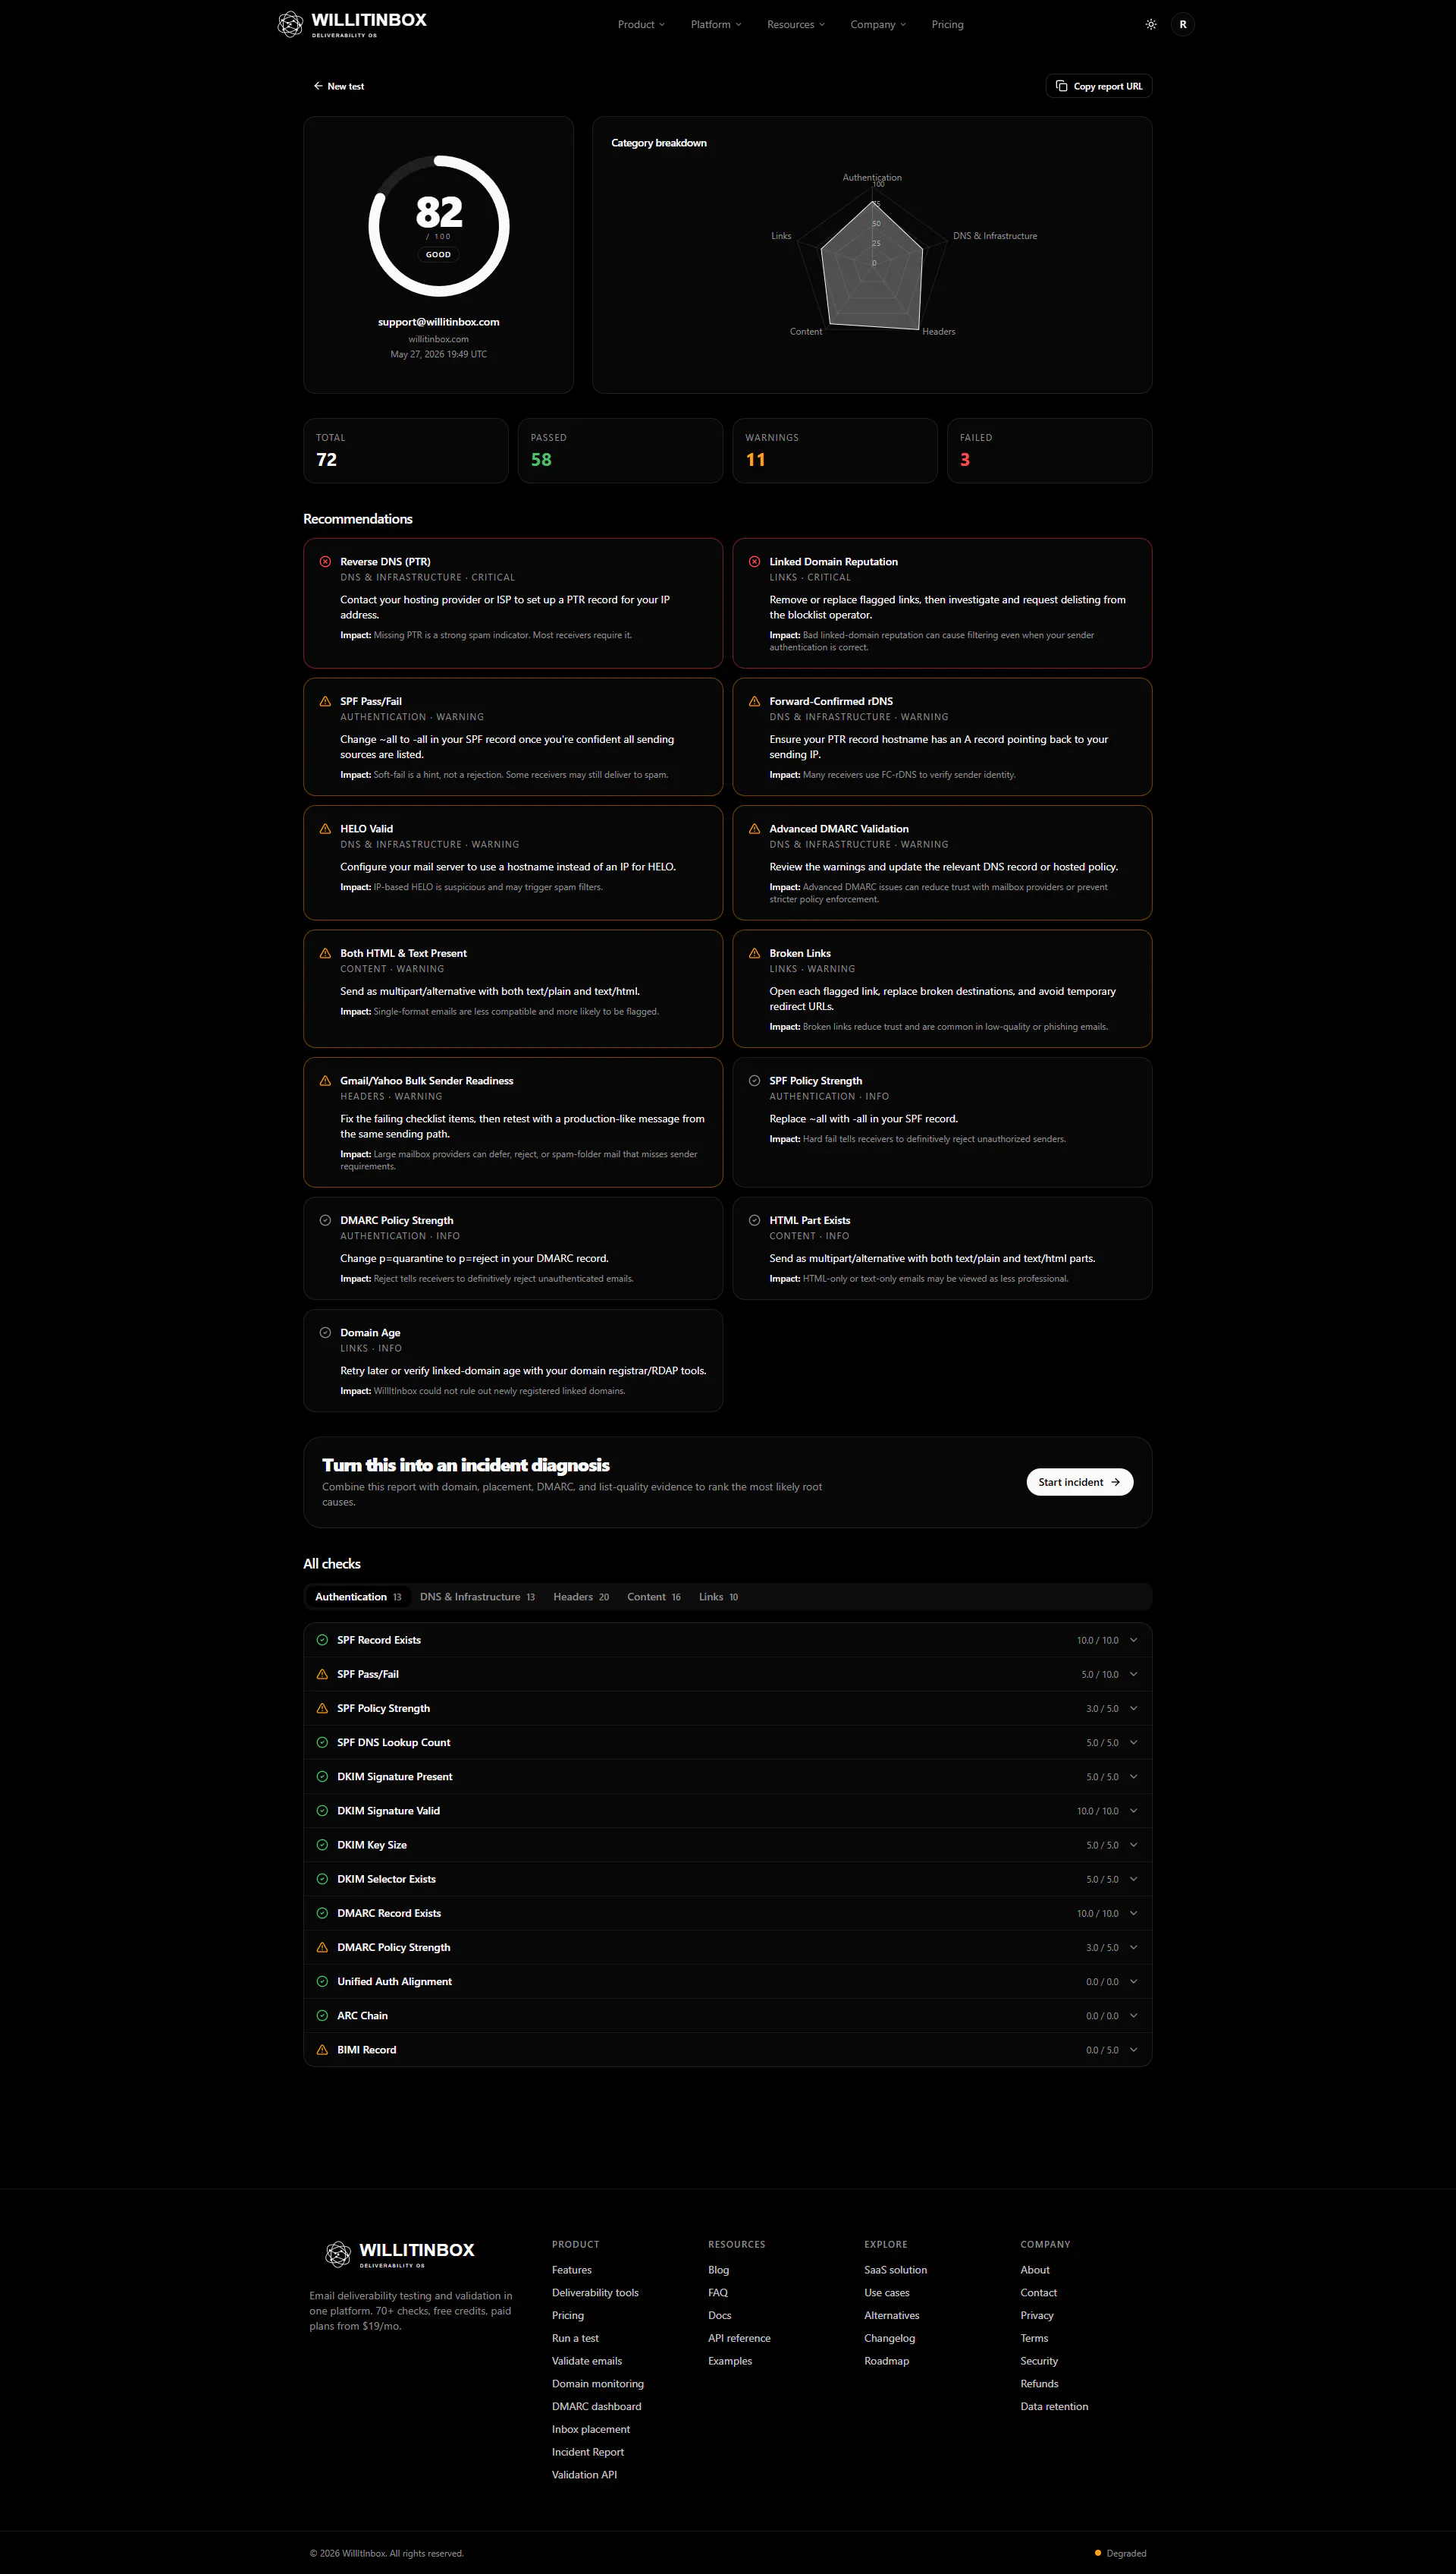This screenshot has height=2574, width=1456.
Task: Click the 82 score circular gauge
Action: 439,226
